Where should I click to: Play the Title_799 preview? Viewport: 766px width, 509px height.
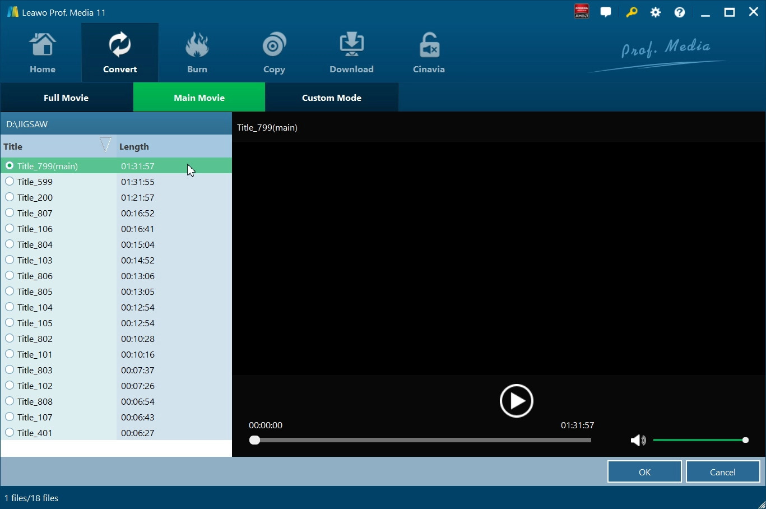516,400
